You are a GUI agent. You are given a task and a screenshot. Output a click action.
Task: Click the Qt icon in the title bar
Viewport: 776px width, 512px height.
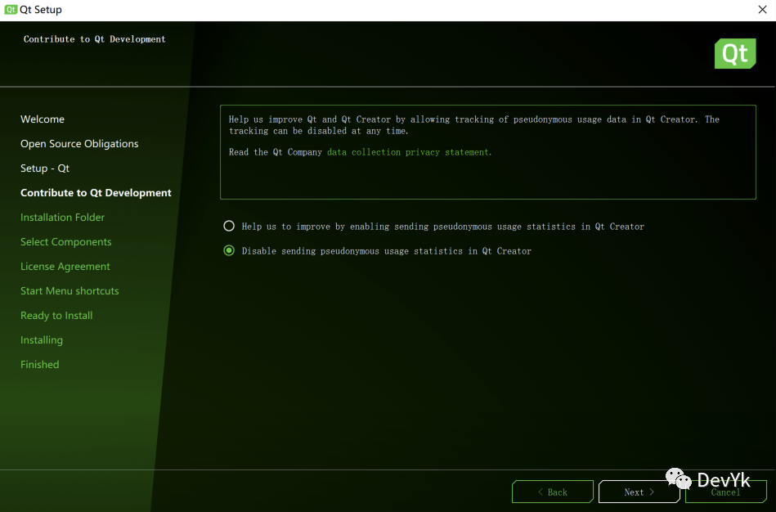pyautogui.click(x=11, y=10)
